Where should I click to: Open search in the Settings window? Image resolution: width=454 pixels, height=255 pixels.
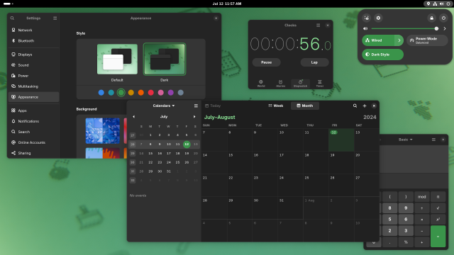click(12, 18)
